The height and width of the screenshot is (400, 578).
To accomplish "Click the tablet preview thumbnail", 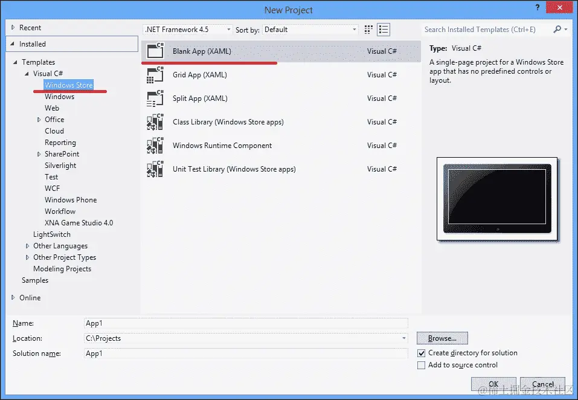I will tap(497, 199).
